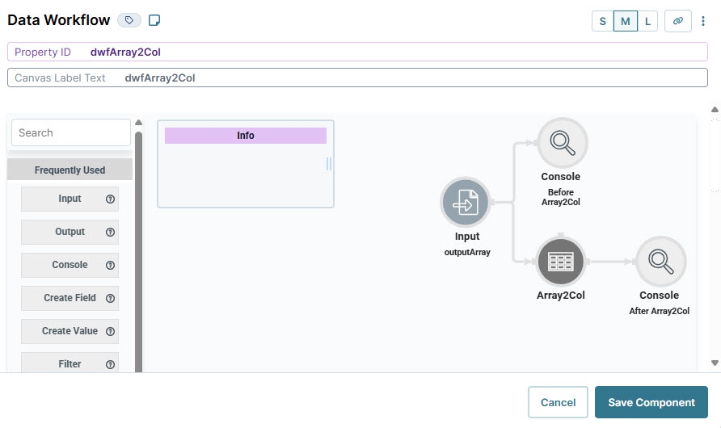Click the canvas scroll-down arrow on right
This screenshot has width=721, height=428.
[715, 363]
